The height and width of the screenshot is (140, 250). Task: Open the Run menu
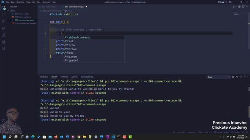pyautogui.click(x=39, y=2)
